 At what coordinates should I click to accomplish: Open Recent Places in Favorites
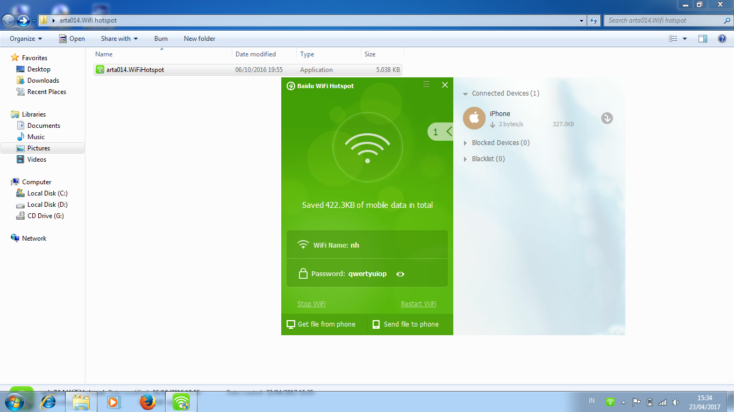point(47,92)
